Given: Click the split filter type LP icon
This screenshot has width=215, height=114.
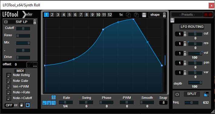Looking at the screenshot, I should coord(206,94).
